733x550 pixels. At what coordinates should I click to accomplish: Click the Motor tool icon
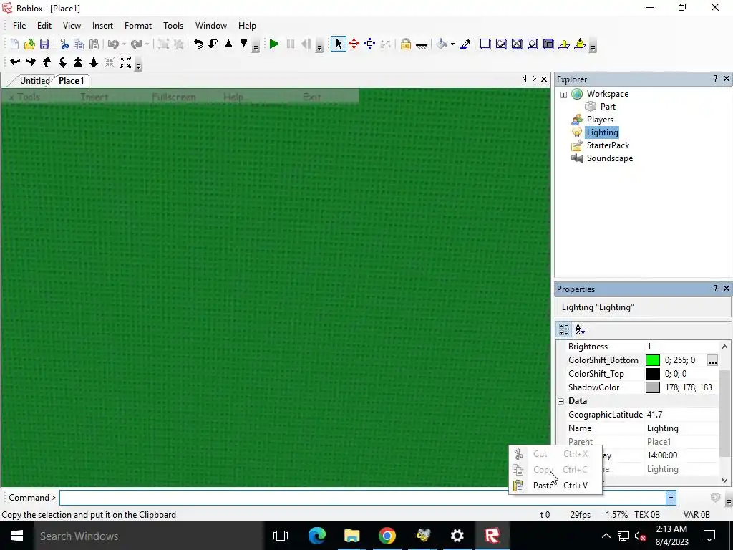tap(580, 44)
